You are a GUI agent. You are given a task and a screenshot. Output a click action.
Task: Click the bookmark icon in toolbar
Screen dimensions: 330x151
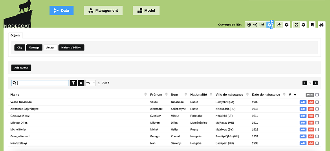312,25
